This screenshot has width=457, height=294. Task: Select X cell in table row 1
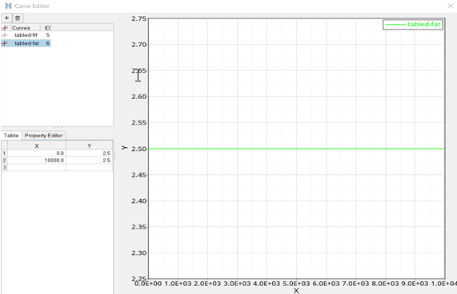tap(37, 153)
